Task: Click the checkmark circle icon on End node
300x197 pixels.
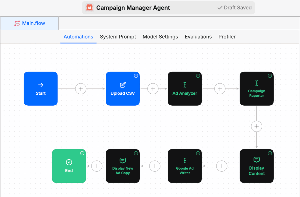Action: (x=69, y=162)
